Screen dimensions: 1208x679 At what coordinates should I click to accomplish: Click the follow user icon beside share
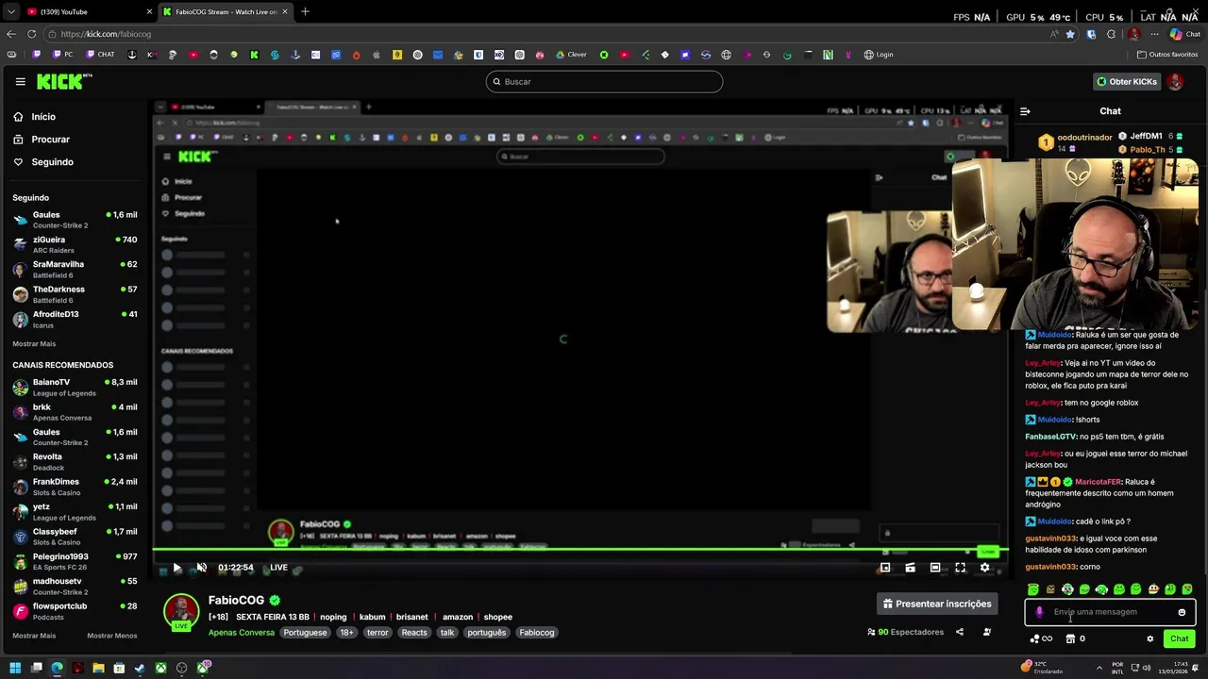[987, 632]
